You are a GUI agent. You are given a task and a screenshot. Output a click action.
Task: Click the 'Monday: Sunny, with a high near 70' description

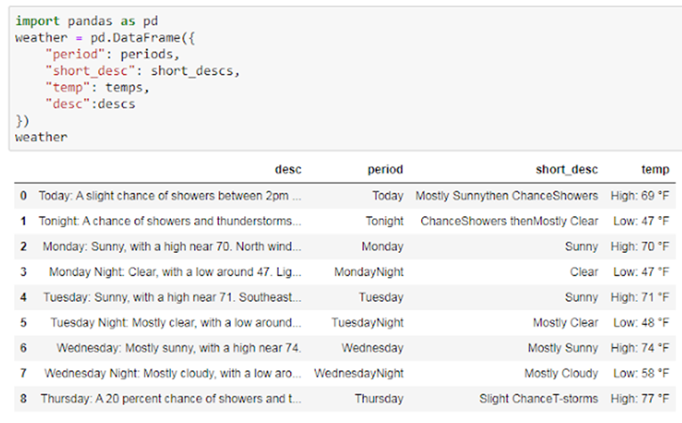(169, 246)
